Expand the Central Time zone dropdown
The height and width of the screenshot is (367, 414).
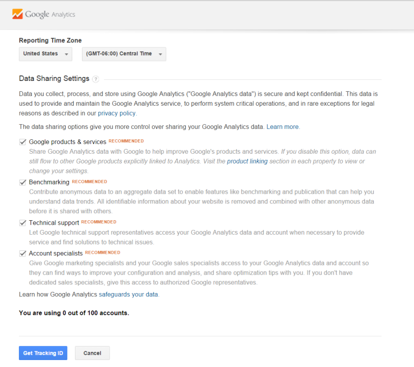(x=124, y=54)
